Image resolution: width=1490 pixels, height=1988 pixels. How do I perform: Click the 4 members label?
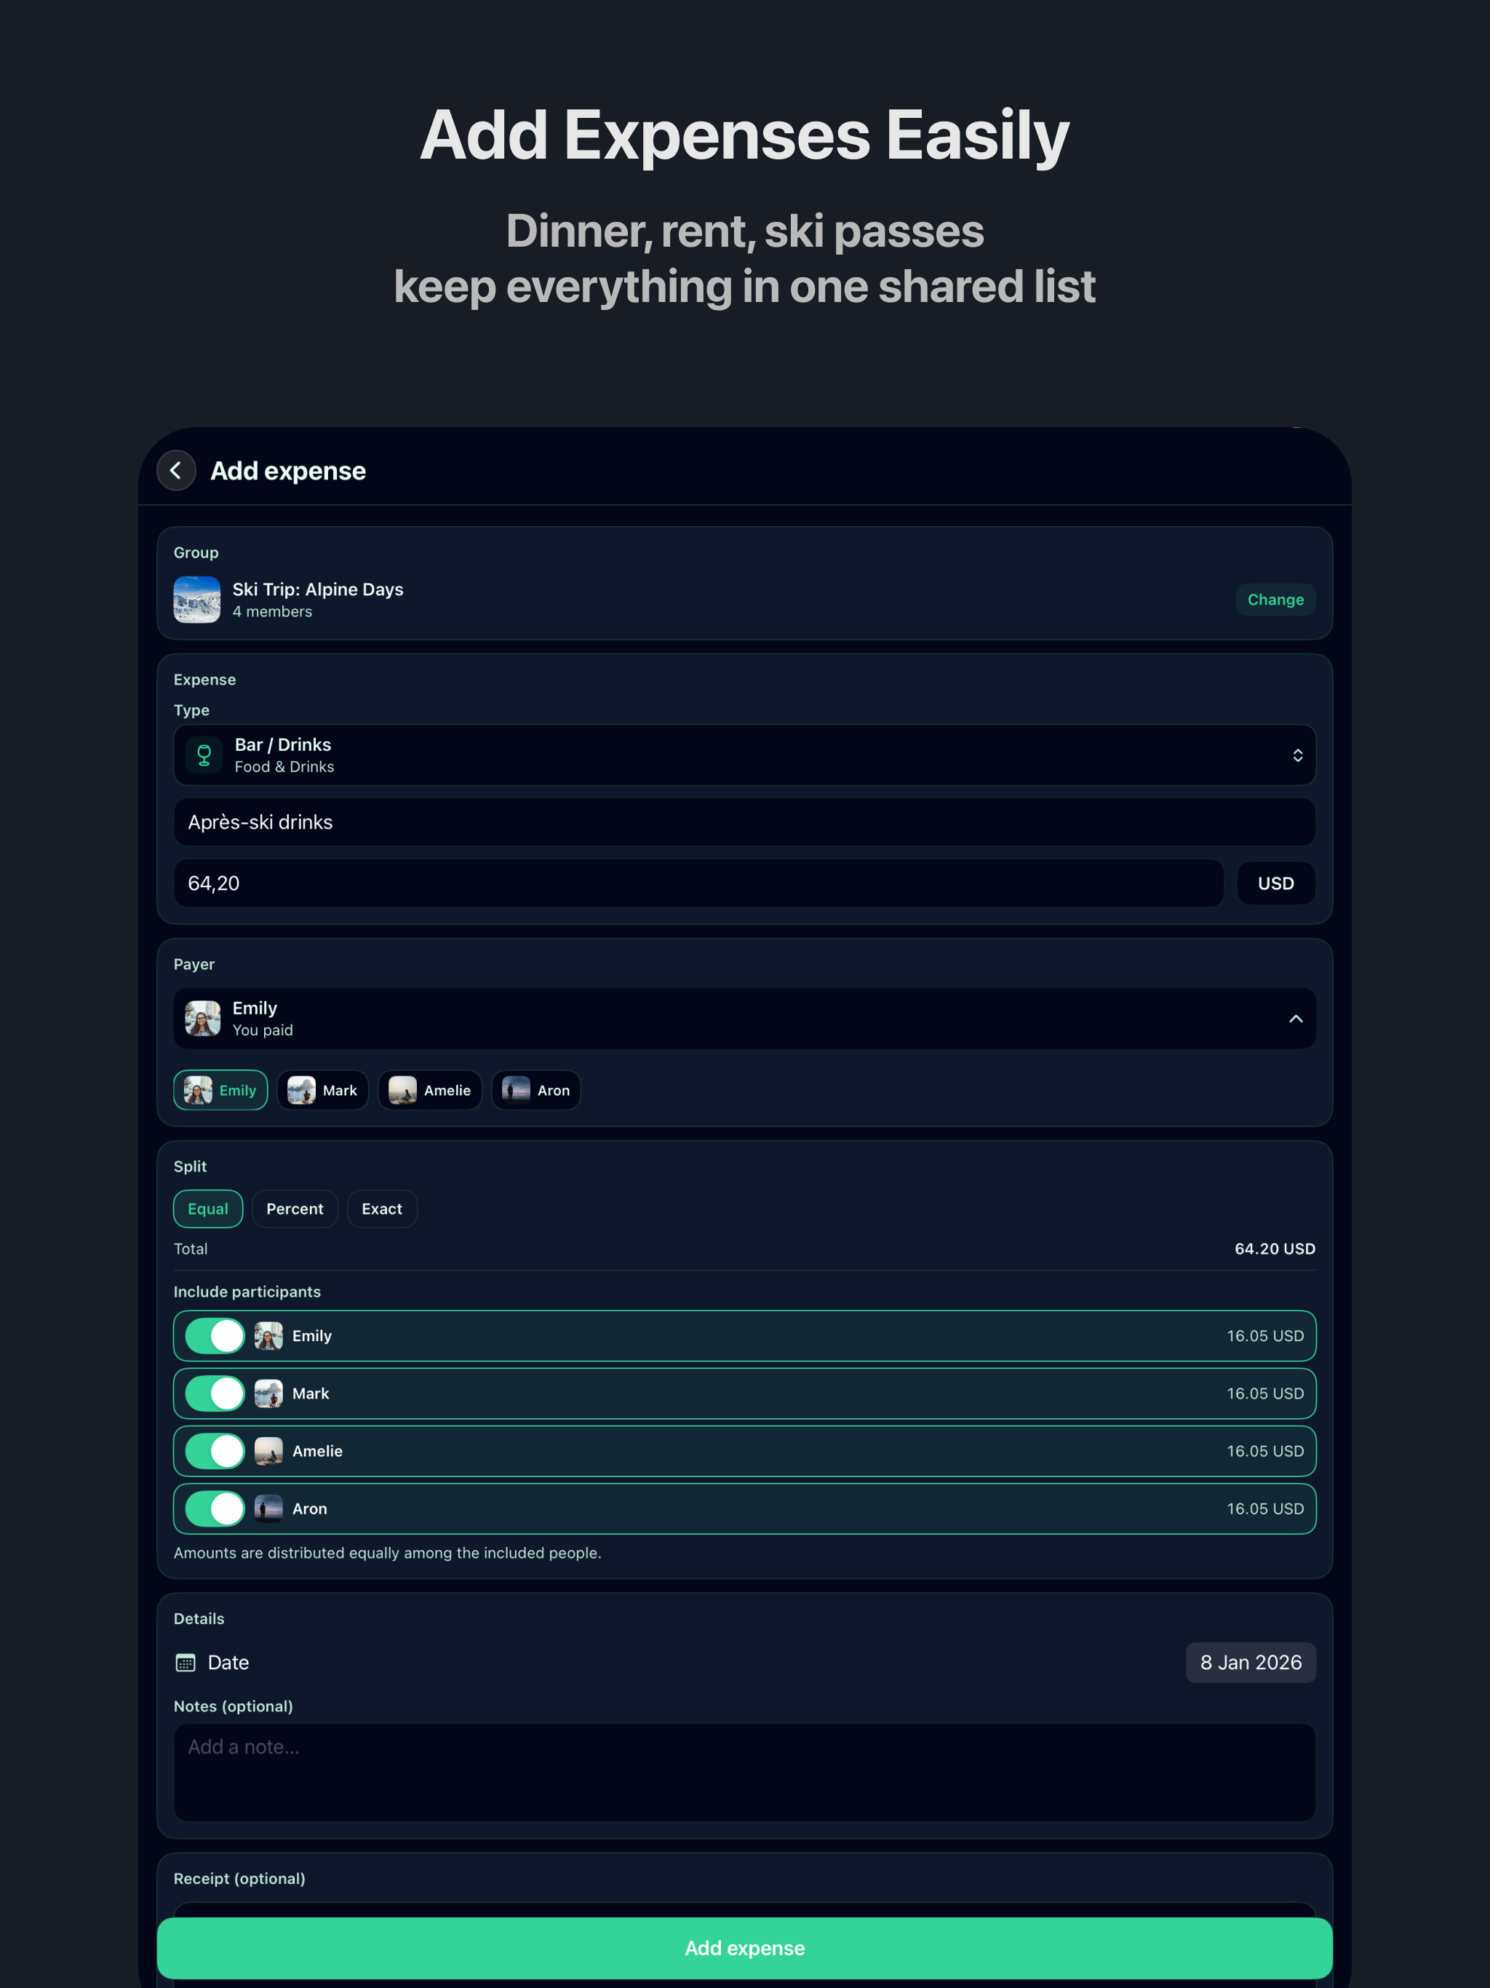pos(272,612)
